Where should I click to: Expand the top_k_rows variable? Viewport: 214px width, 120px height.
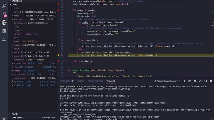coord(12,78)
